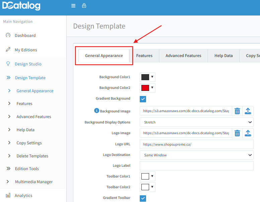
Task: Toggle the Gradient Toolbar checkbox
Action: 143,198
